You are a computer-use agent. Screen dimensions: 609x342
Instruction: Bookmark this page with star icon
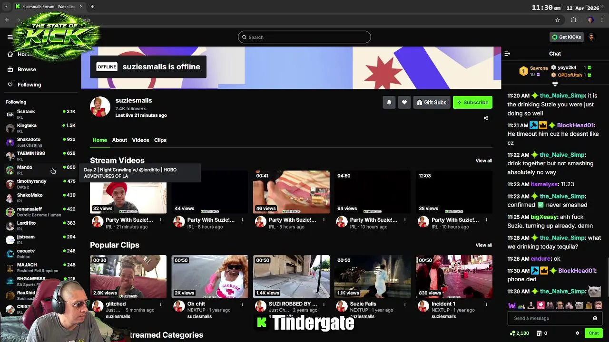558,20
